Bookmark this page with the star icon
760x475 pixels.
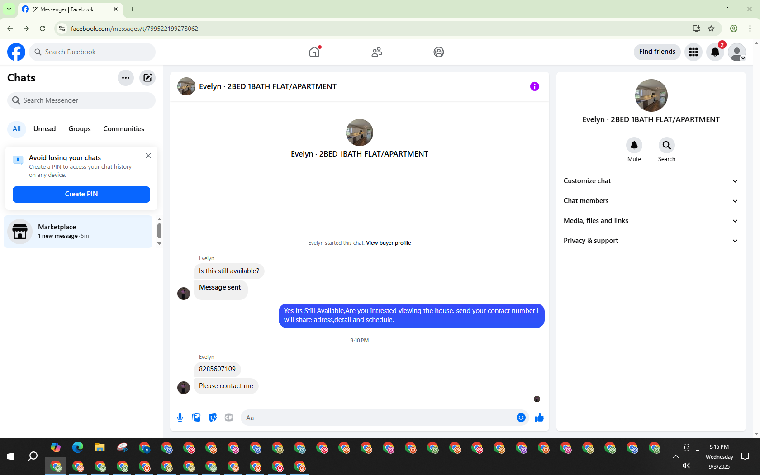pyautogui.click(x=711, y=28)
